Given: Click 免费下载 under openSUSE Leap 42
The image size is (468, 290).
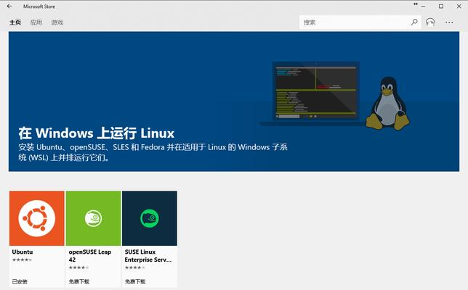Looking at the screenshot, I should (x=79, y=282).
